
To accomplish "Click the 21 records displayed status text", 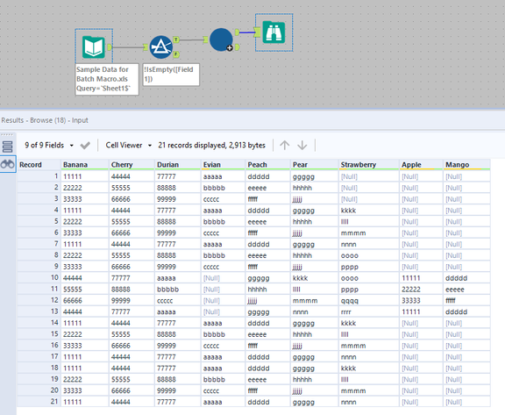I will pyautogui.click(x=211, y=146).
